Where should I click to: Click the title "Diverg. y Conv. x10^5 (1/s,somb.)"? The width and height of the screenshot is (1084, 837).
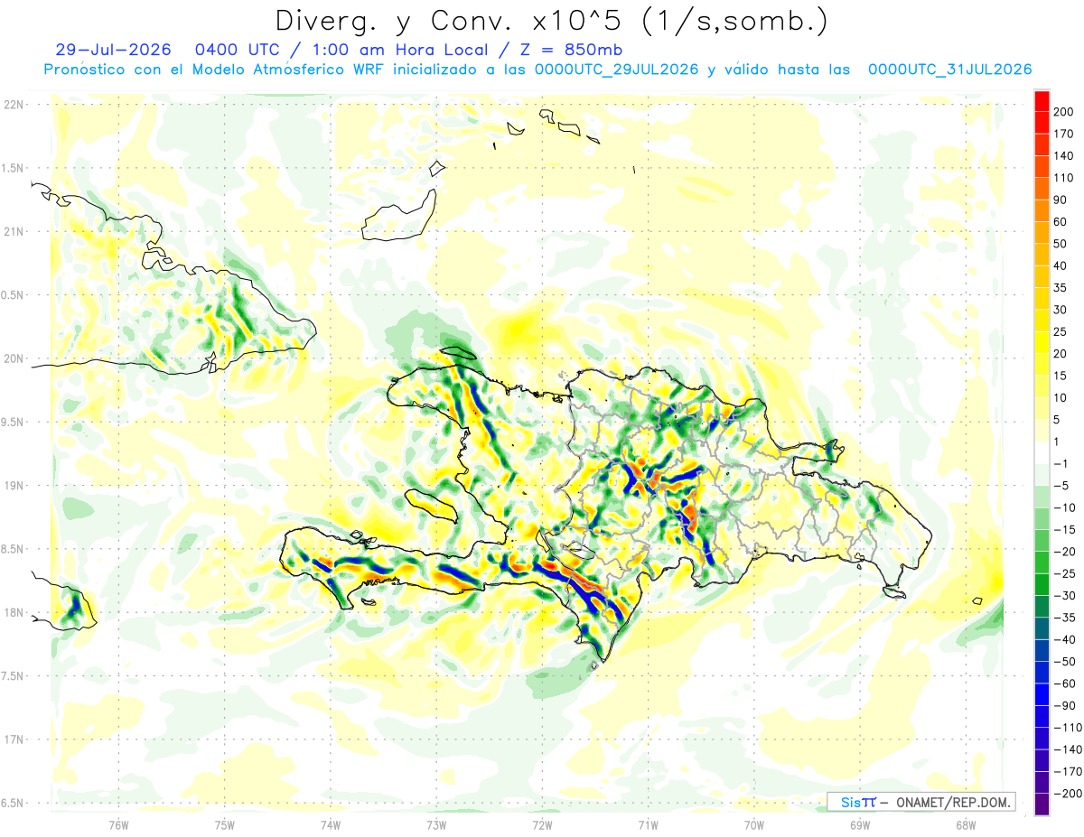tap(551, 20)
